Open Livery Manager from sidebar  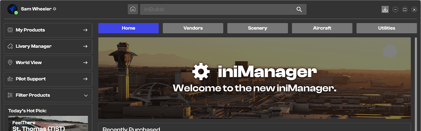[x=48, y=46]
